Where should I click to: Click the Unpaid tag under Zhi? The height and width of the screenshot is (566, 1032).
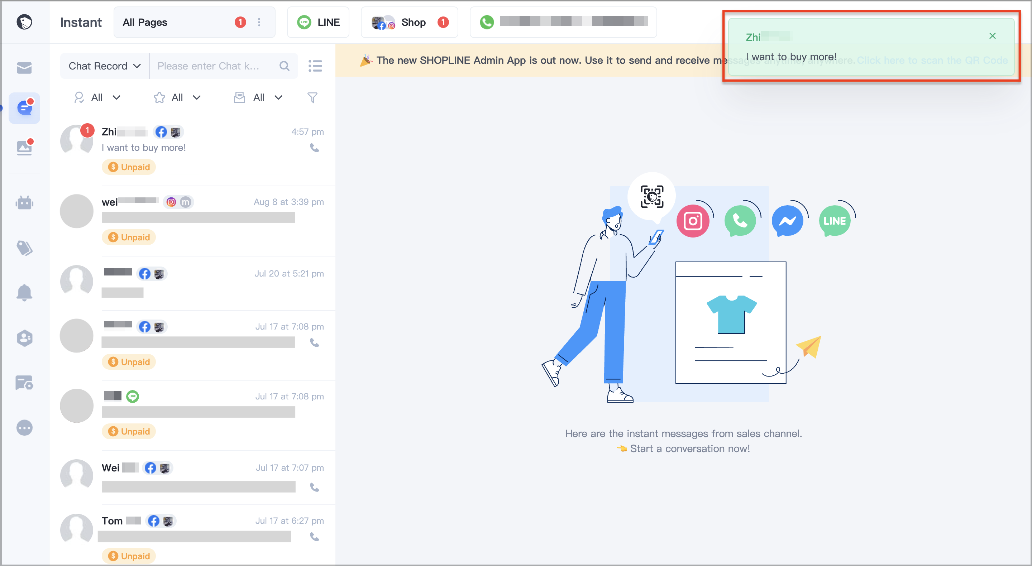pos(129,167)
